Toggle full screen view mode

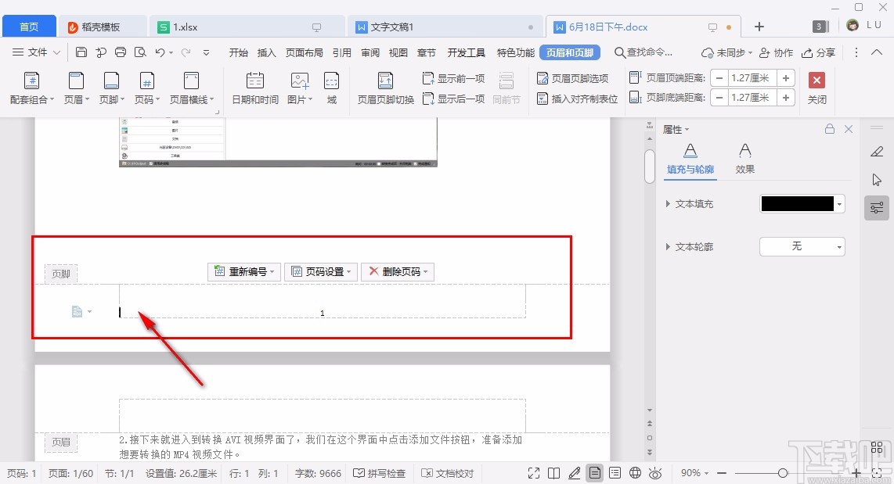tap(534, 472)
